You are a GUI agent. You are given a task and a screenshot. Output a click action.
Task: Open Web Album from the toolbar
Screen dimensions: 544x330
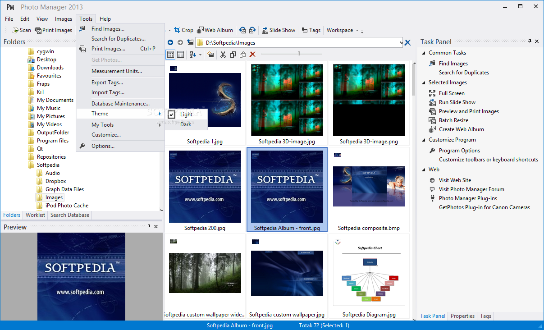point(215,30)
